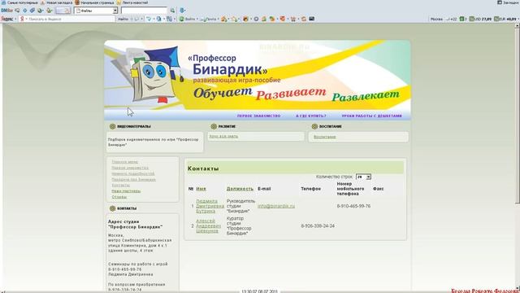Click the 'Развитие' section bullet icon
Screen dimensions: 520x293
click(x=214, y=127)
